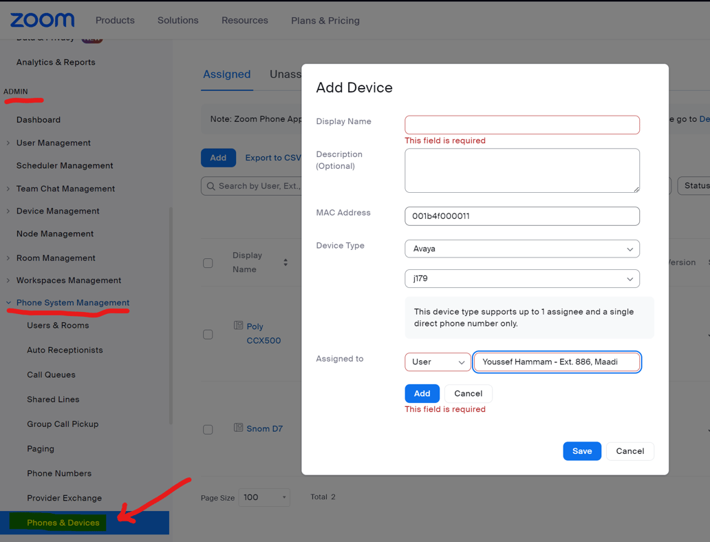This screenshot has width=710, height=542.
Task: Click the blue Add assignee button
Action: 422,393
